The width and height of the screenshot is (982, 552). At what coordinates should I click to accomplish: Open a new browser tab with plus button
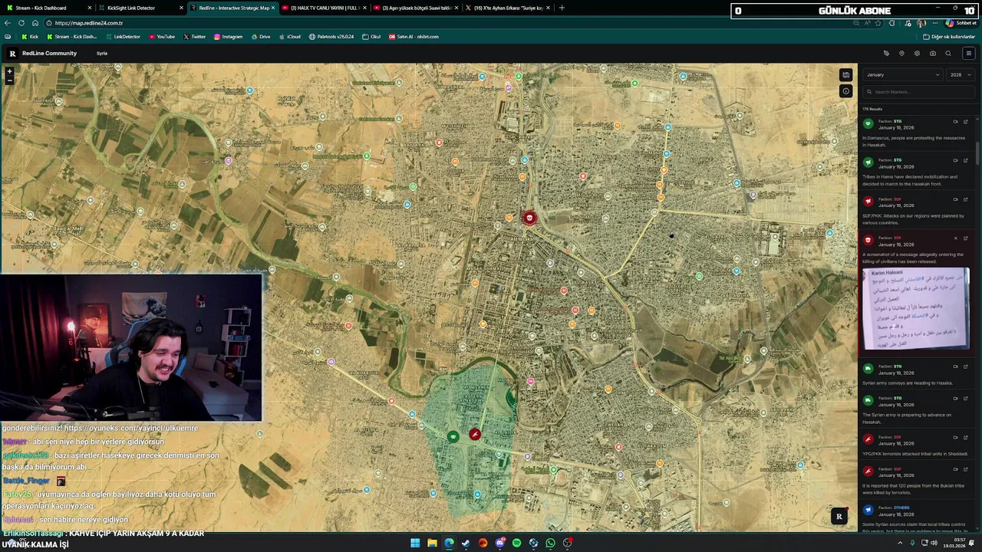(x=562, y=8)
